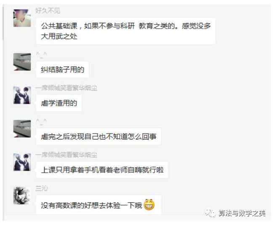Screen dimensions: 274x225
Task: Select username 兰沁
Action: pyautogui.click(x=41, y=188)
